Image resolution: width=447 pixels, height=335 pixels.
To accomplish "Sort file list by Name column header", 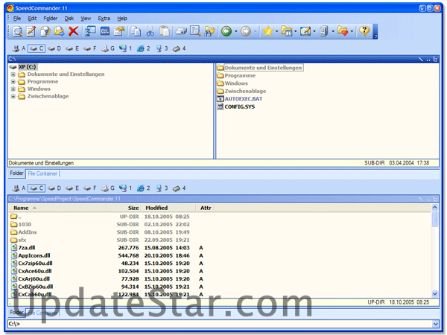I will [57, 208].
